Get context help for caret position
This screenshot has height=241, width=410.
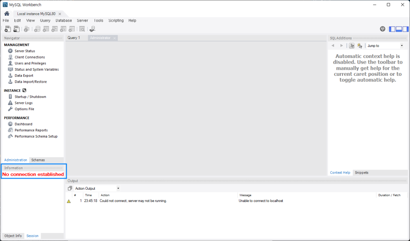(x=352, y=46)
